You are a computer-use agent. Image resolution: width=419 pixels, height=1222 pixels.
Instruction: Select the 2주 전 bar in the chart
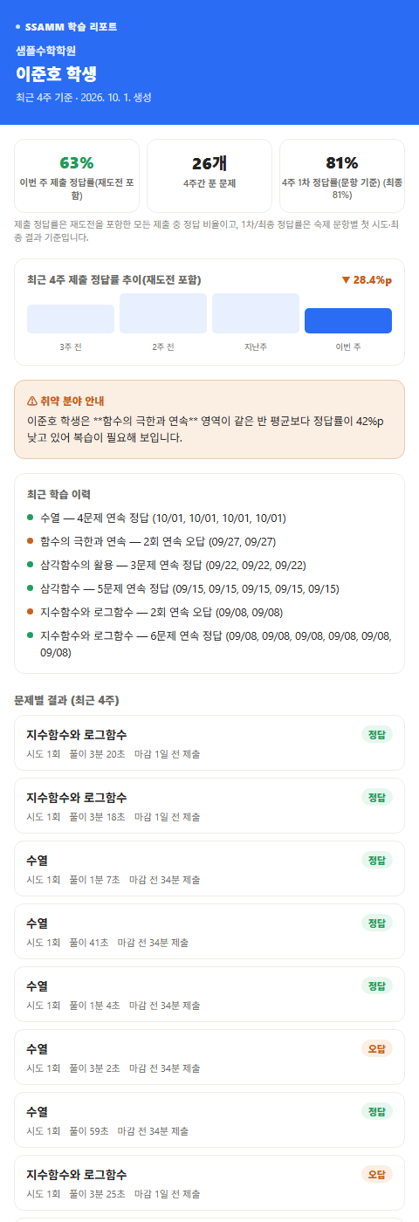click(x=163, y=313)
